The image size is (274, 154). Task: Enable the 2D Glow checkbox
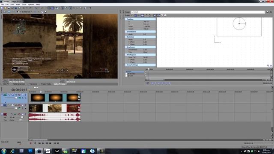tap(126, 76)
